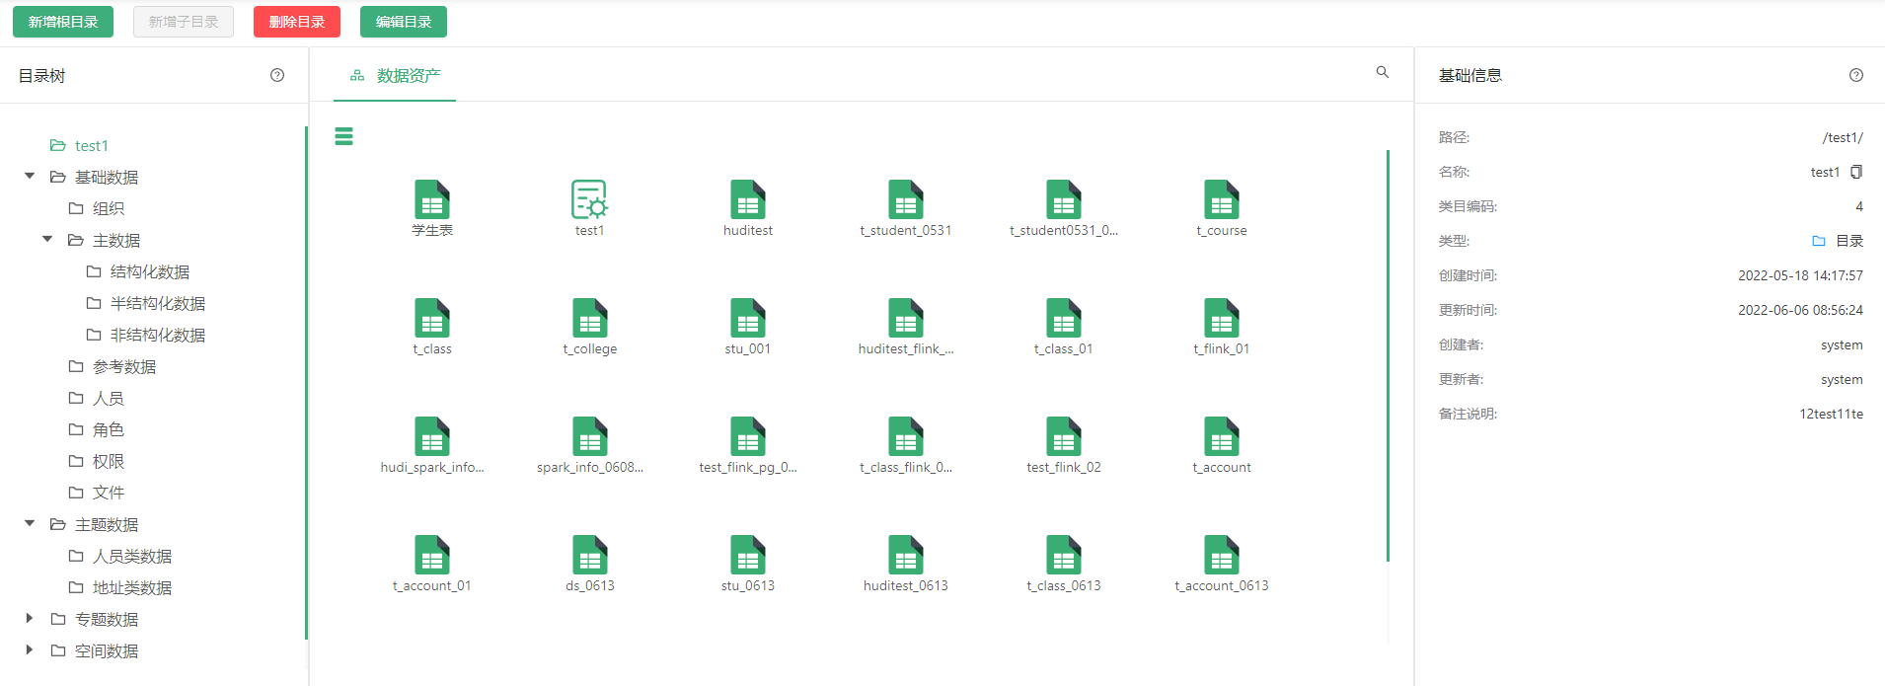Select the ds_0613 table icon
Image resolution: width=1885 pixels, height=686 pixels.
(x=590, y=555)
